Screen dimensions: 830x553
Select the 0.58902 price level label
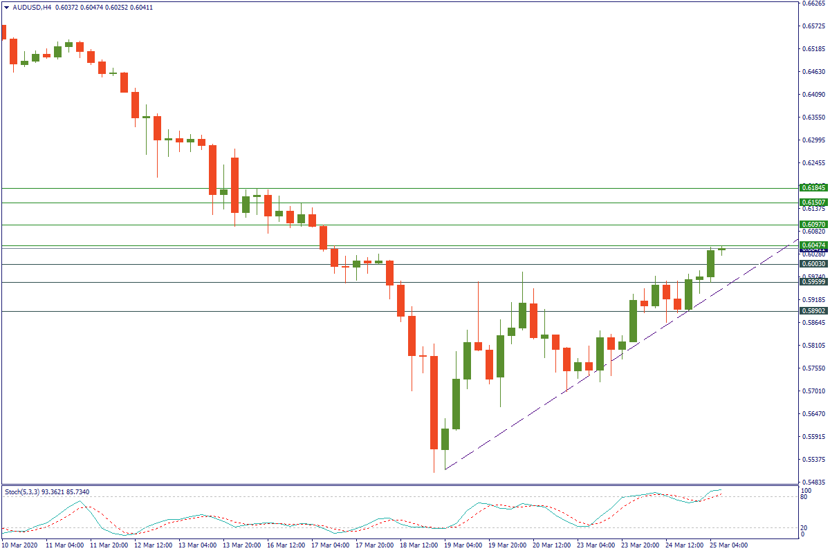click(813, 311)
